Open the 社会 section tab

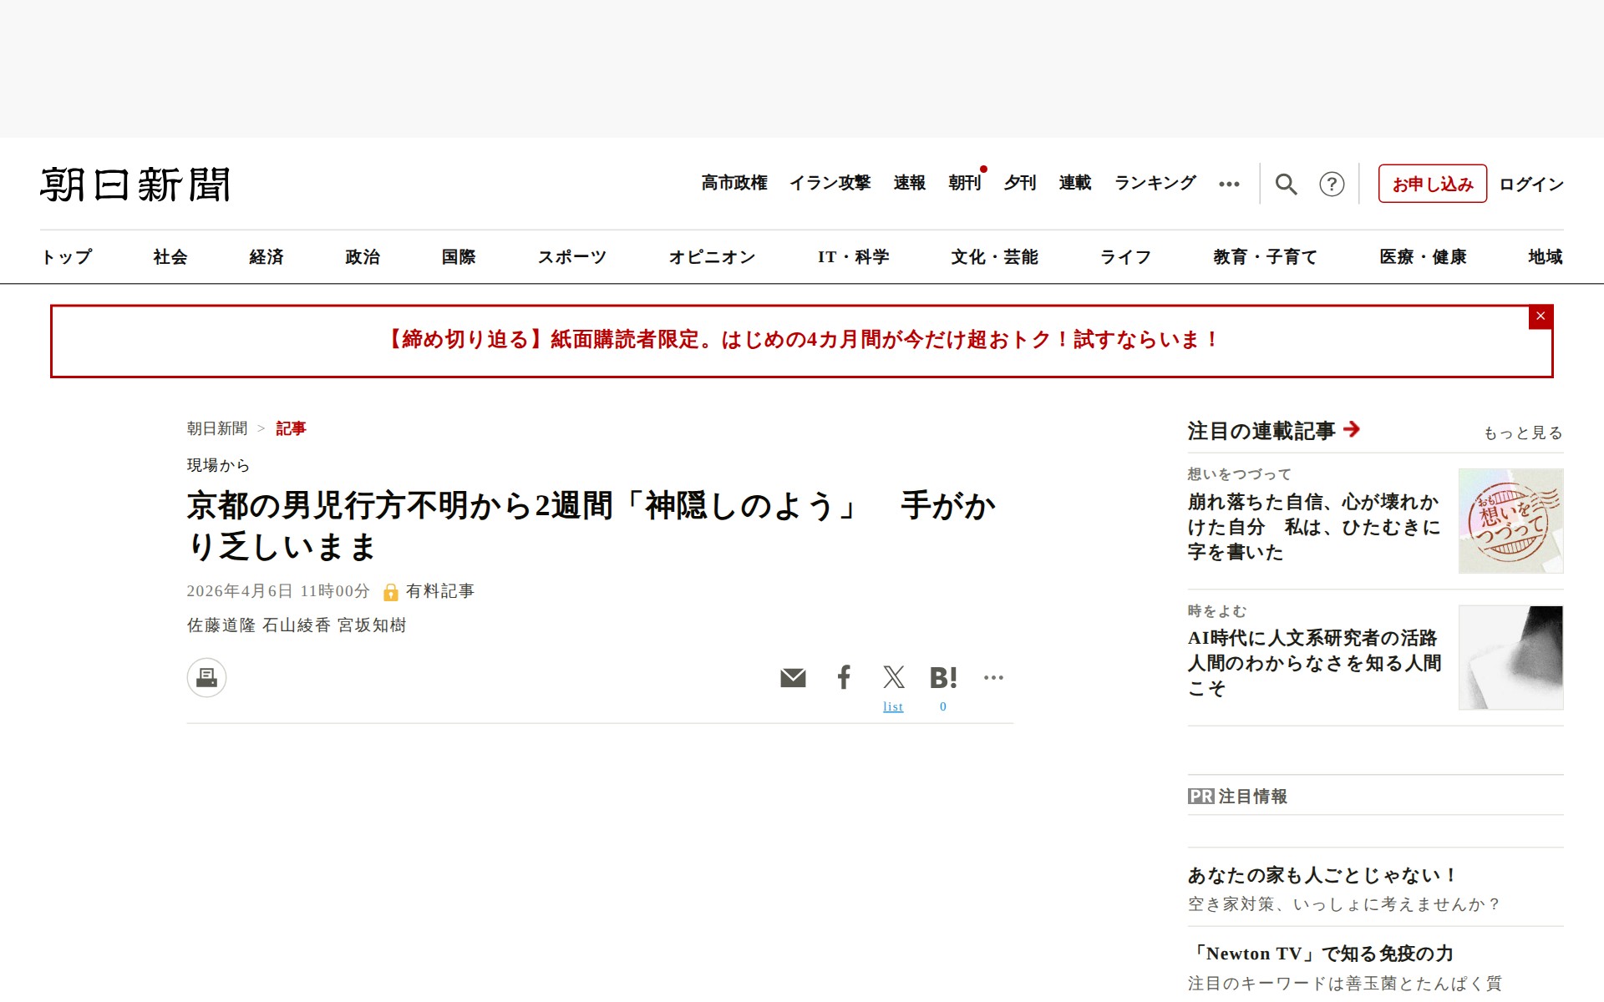coord(170,257)
